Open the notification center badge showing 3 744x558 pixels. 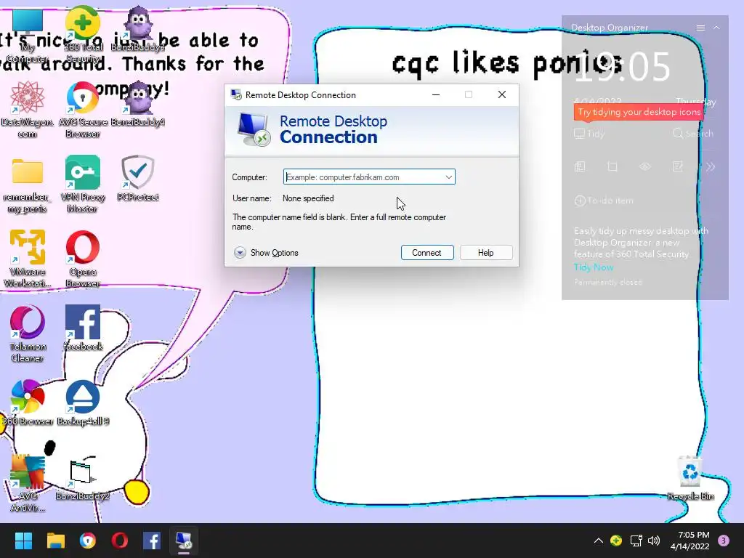724,541
